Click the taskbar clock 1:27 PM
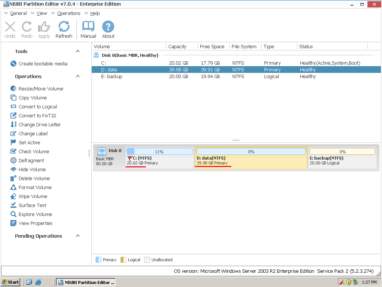Viewport: 382px width, 287px height. (x=369, y=283)
